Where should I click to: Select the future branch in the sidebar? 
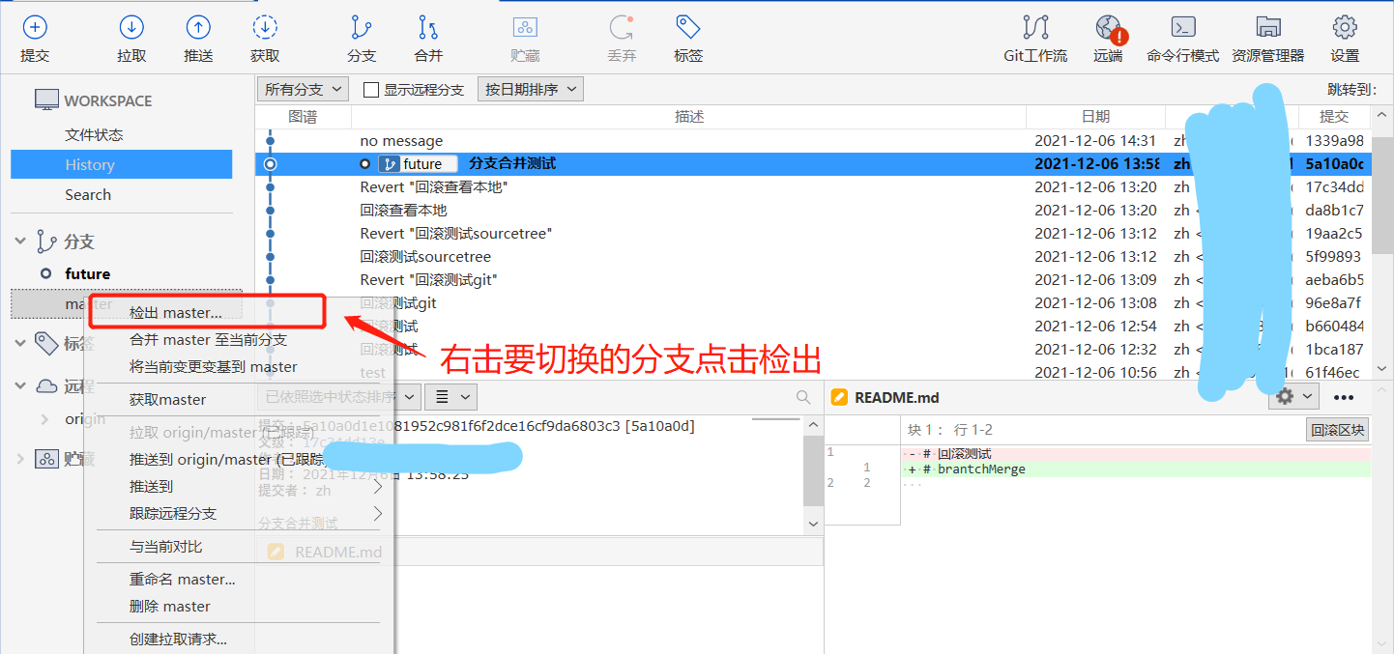(87, 273)
